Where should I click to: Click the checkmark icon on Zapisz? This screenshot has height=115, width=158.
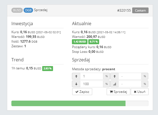[x=77, y=92]
